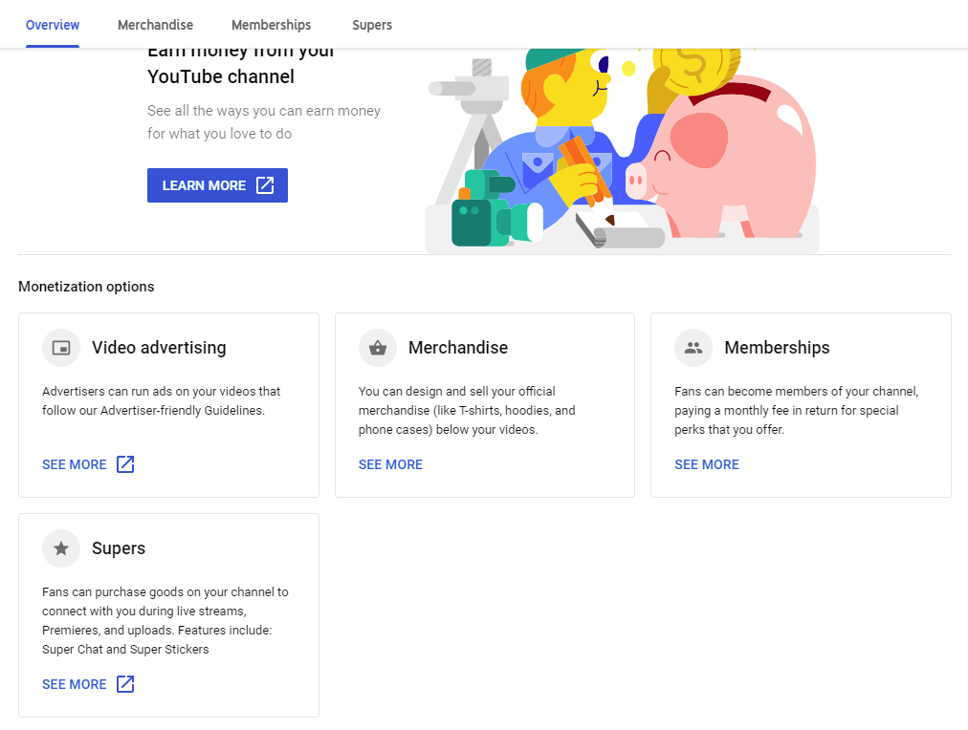Click the Supers star icon
The image size is (968, 730).
[x=61, y=548]
